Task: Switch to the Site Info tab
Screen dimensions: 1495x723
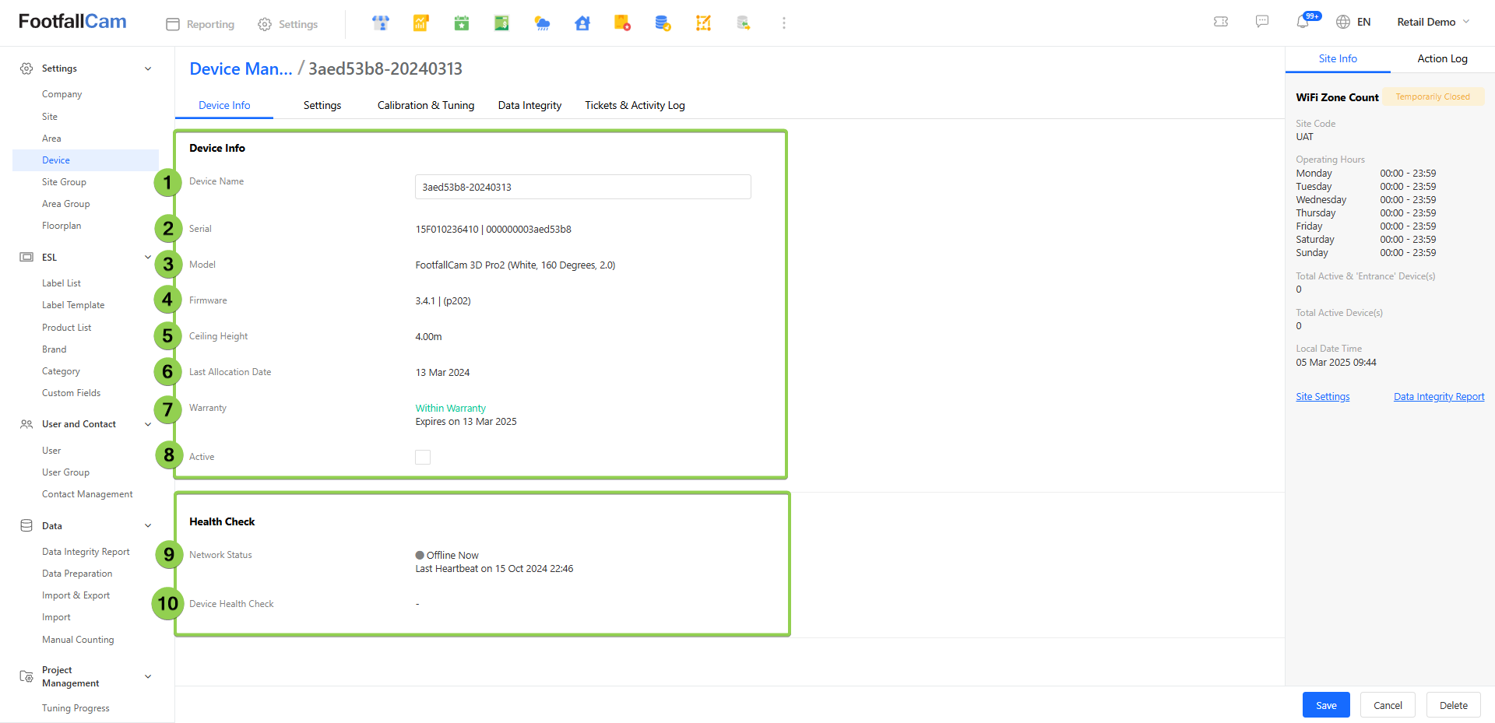Action: click(1338, 58)
